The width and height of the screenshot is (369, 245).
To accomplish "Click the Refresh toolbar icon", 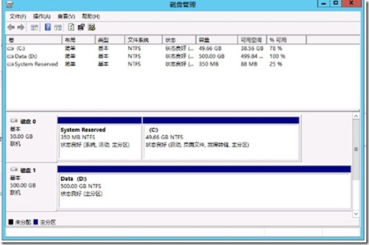I will point(71,27).
